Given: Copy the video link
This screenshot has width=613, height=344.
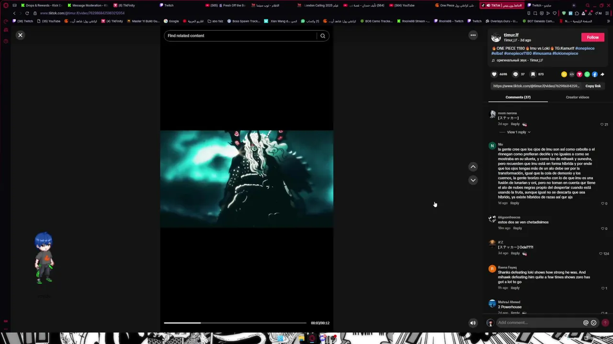Looking at the screenshot, I should pyautogui.click(x=593, y=86).
